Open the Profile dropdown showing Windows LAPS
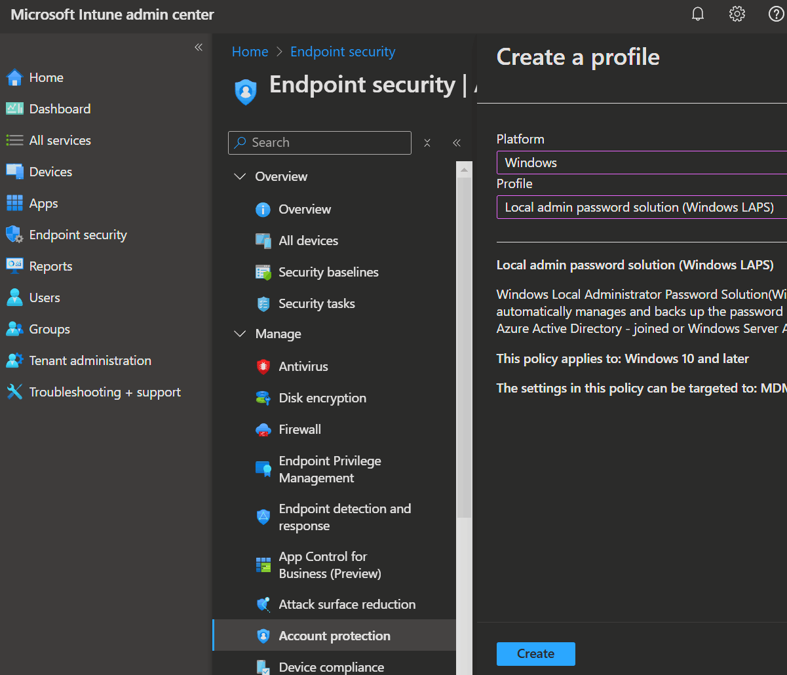Image resolution: width=787 pixels, height=675 pixels. (642, 207)
